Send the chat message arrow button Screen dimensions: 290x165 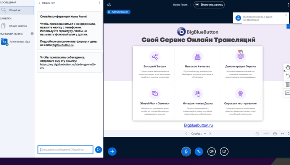point(98,150)
